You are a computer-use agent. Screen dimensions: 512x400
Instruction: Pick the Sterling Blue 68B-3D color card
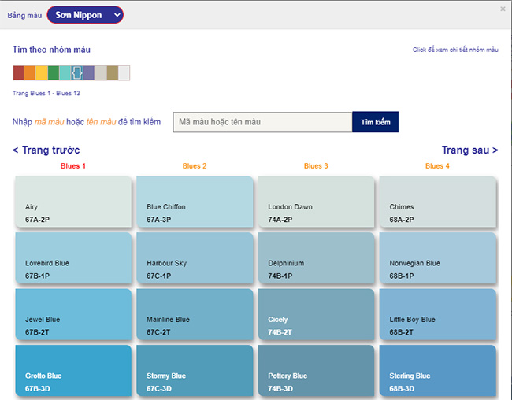click(x=437, y=371)
